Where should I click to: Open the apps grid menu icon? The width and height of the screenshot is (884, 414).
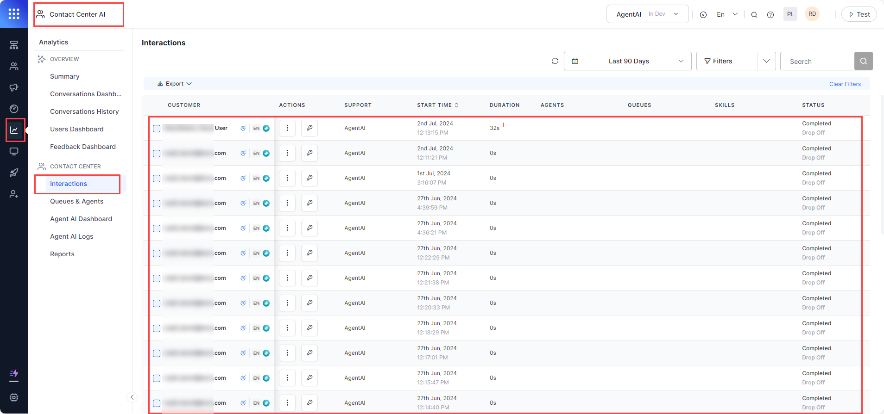pos(14,14)
